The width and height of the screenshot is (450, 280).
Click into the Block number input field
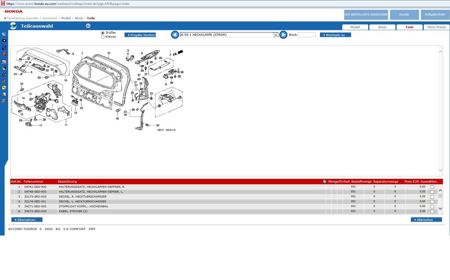pos(307,35)
